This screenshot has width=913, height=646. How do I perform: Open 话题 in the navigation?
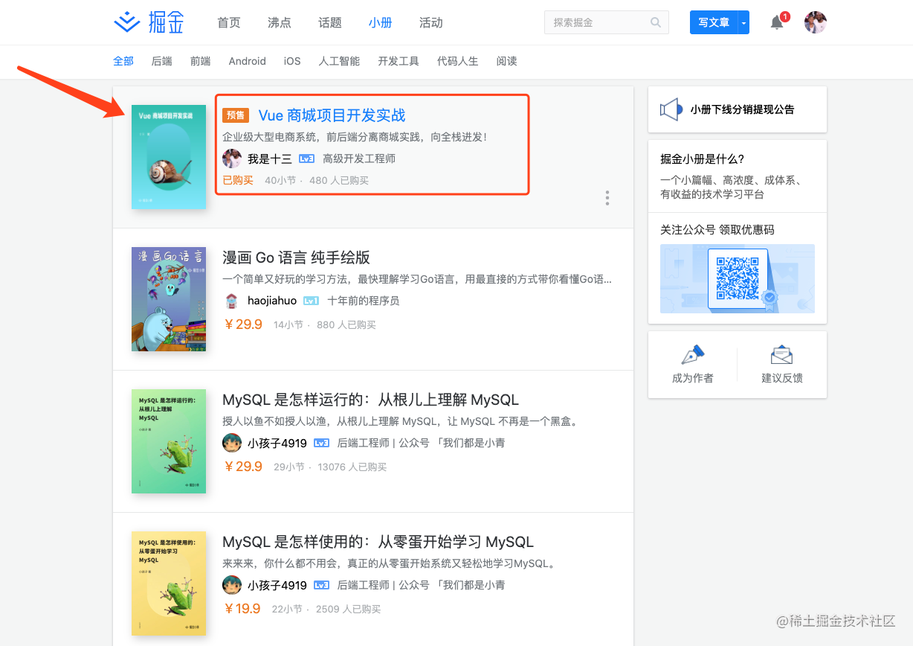coord(330,22)
